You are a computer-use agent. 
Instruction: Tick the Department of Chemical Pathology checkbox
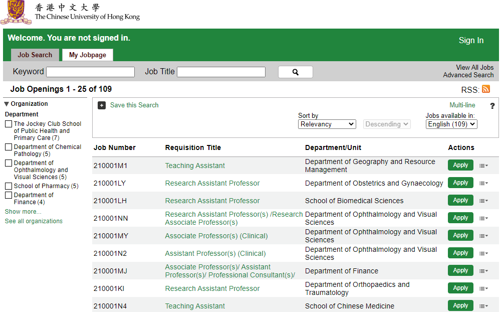9,147
